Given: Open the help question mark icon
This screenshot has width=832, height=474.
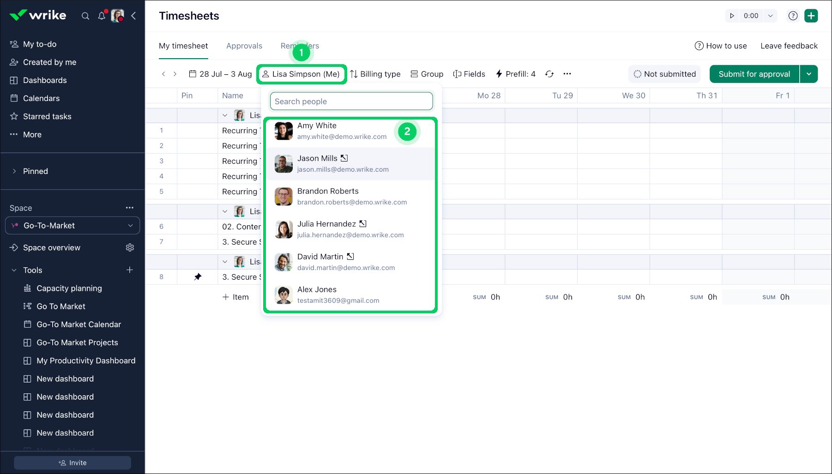Looking at the screenshot, I should (793, 16).
